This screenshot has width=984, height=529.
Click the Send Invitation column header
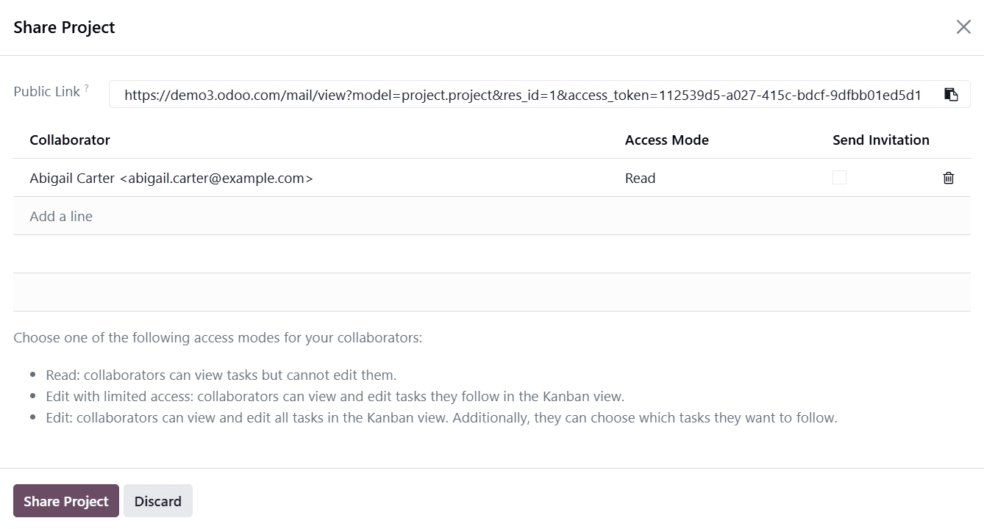point(881,140)
